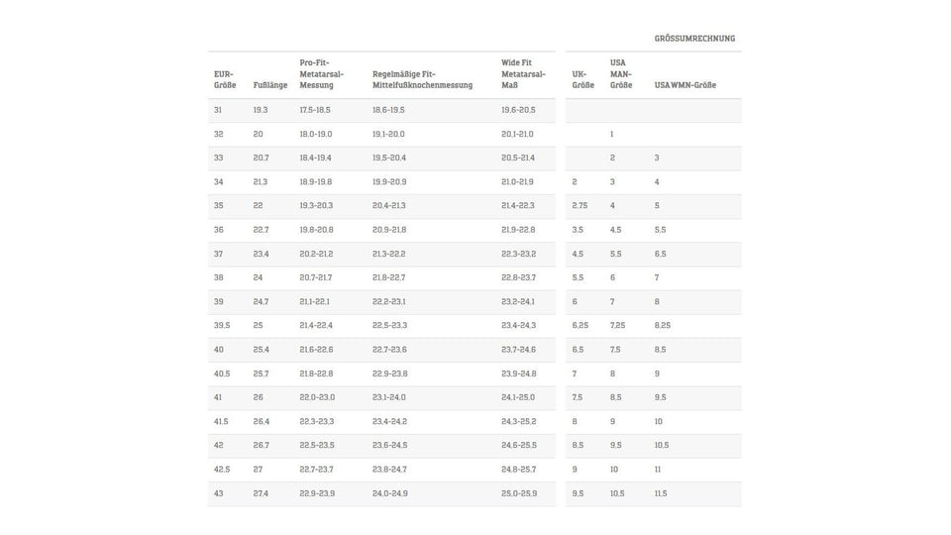This screenshot has height=535, width=951.
Task: Select the Pro-Fit value 17.5-18.5
Action: click(x=315, y=110)
